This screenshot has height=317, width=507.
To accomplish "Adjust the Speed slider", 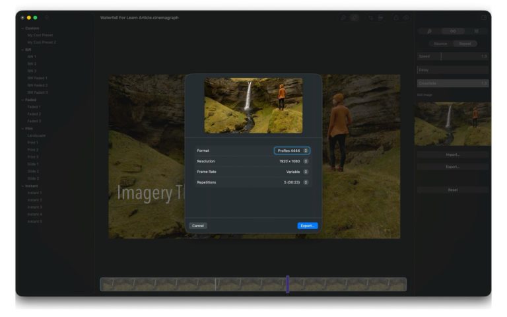I will click(453, 56).
